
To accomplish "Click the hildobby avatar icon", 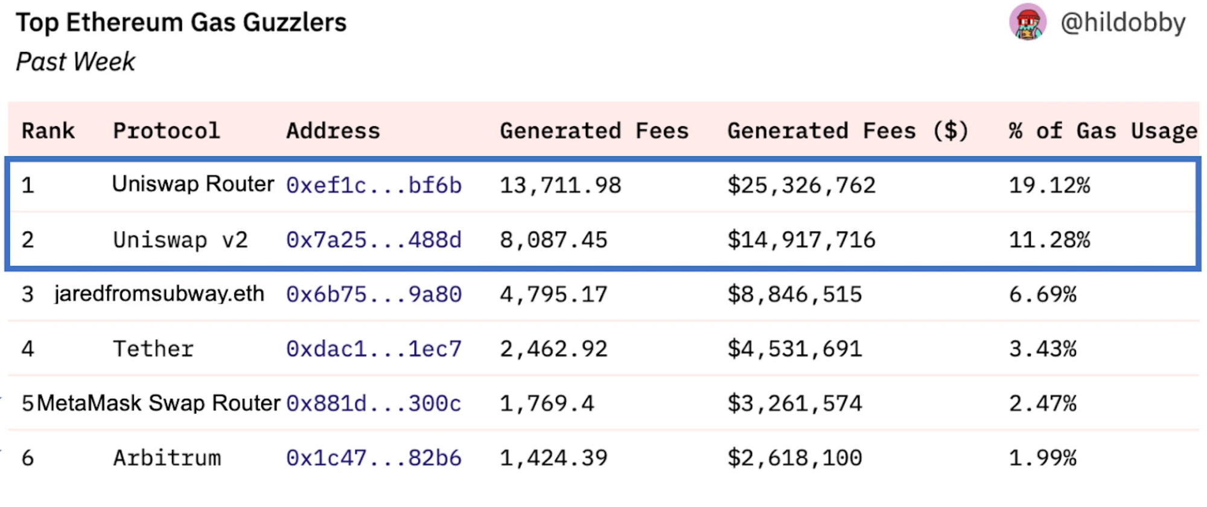I will (1027, 22).
